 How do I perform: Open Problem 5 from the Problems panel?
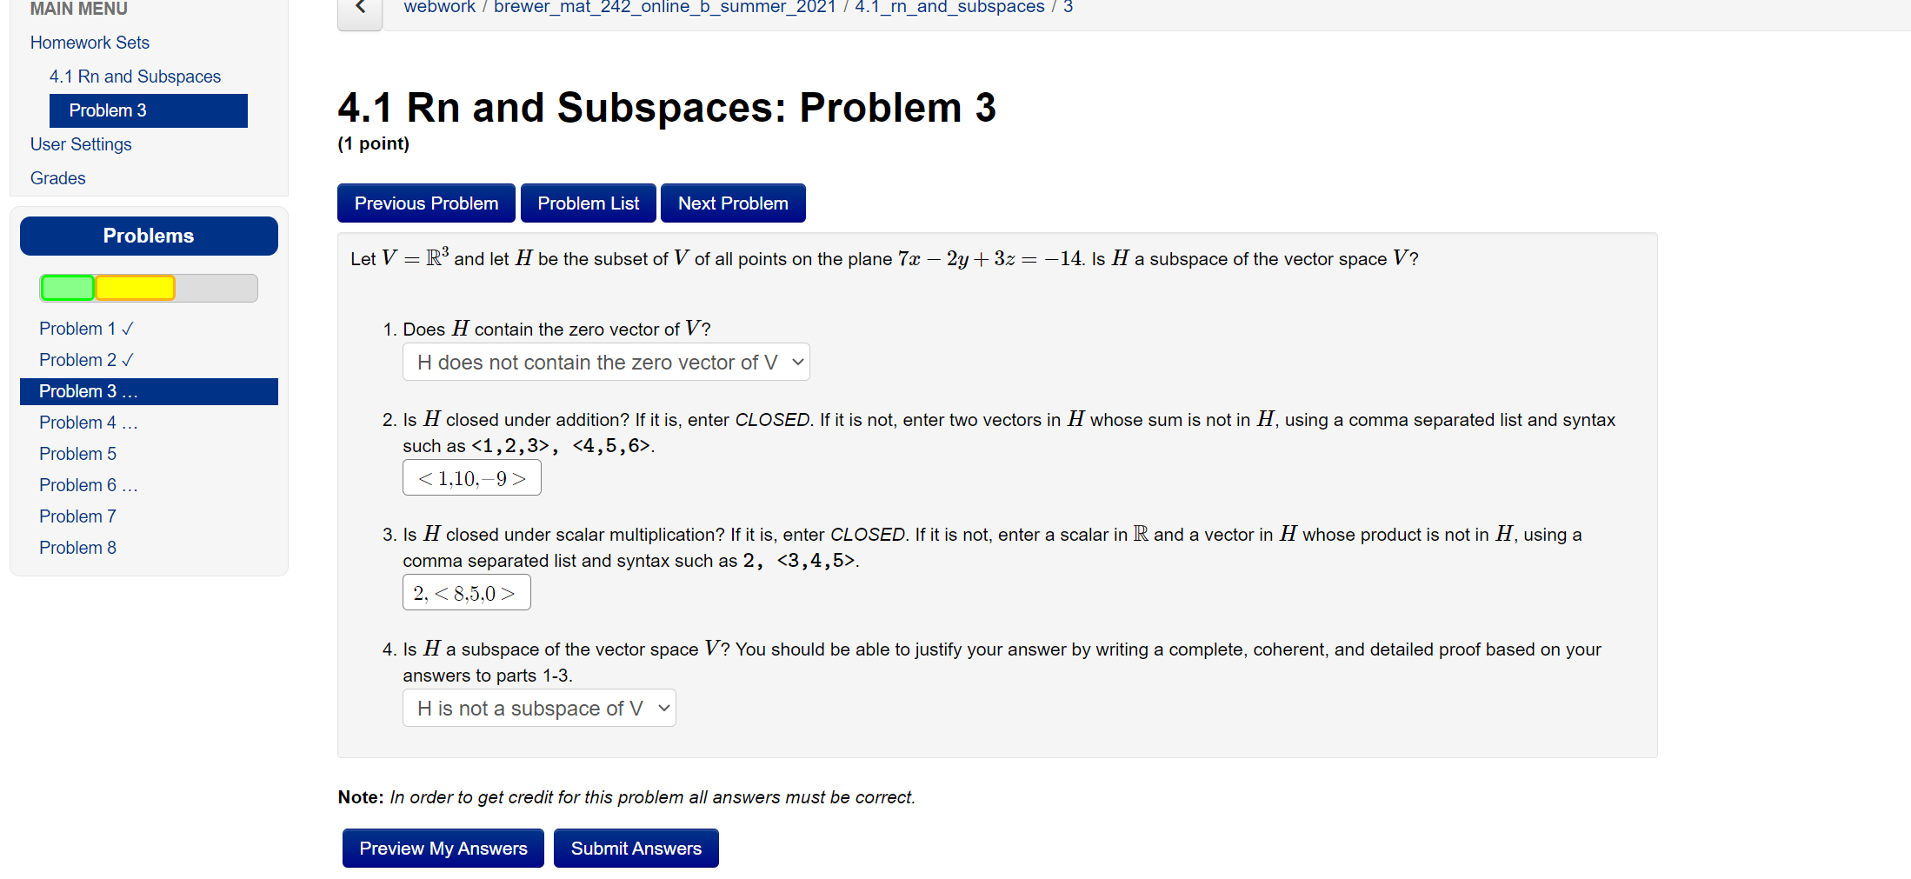tap(77, 453)
